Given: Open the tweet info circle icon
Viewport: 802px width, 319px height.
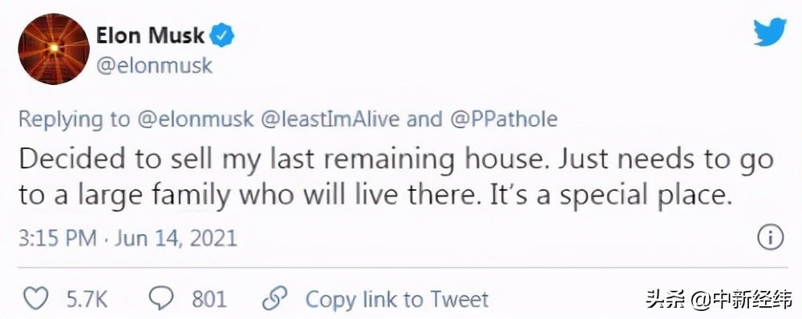Looking at the screenshot, I should pyautogui.click(x=770, y=238).
